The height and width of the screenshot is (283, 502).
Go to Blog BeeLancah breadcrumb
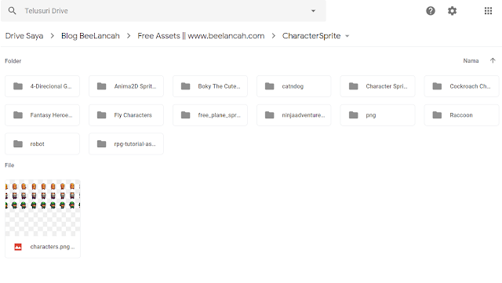(90, 36)
